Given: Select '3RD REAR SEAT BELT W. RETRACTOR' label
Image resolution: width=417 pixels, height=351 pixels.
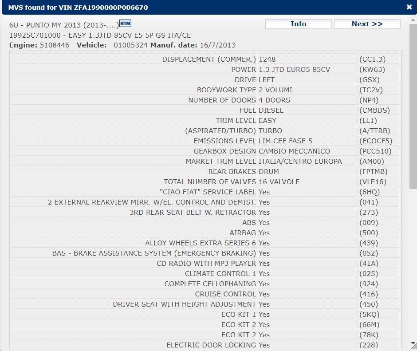Looking at the screenshot, I should tap(193, 213).
